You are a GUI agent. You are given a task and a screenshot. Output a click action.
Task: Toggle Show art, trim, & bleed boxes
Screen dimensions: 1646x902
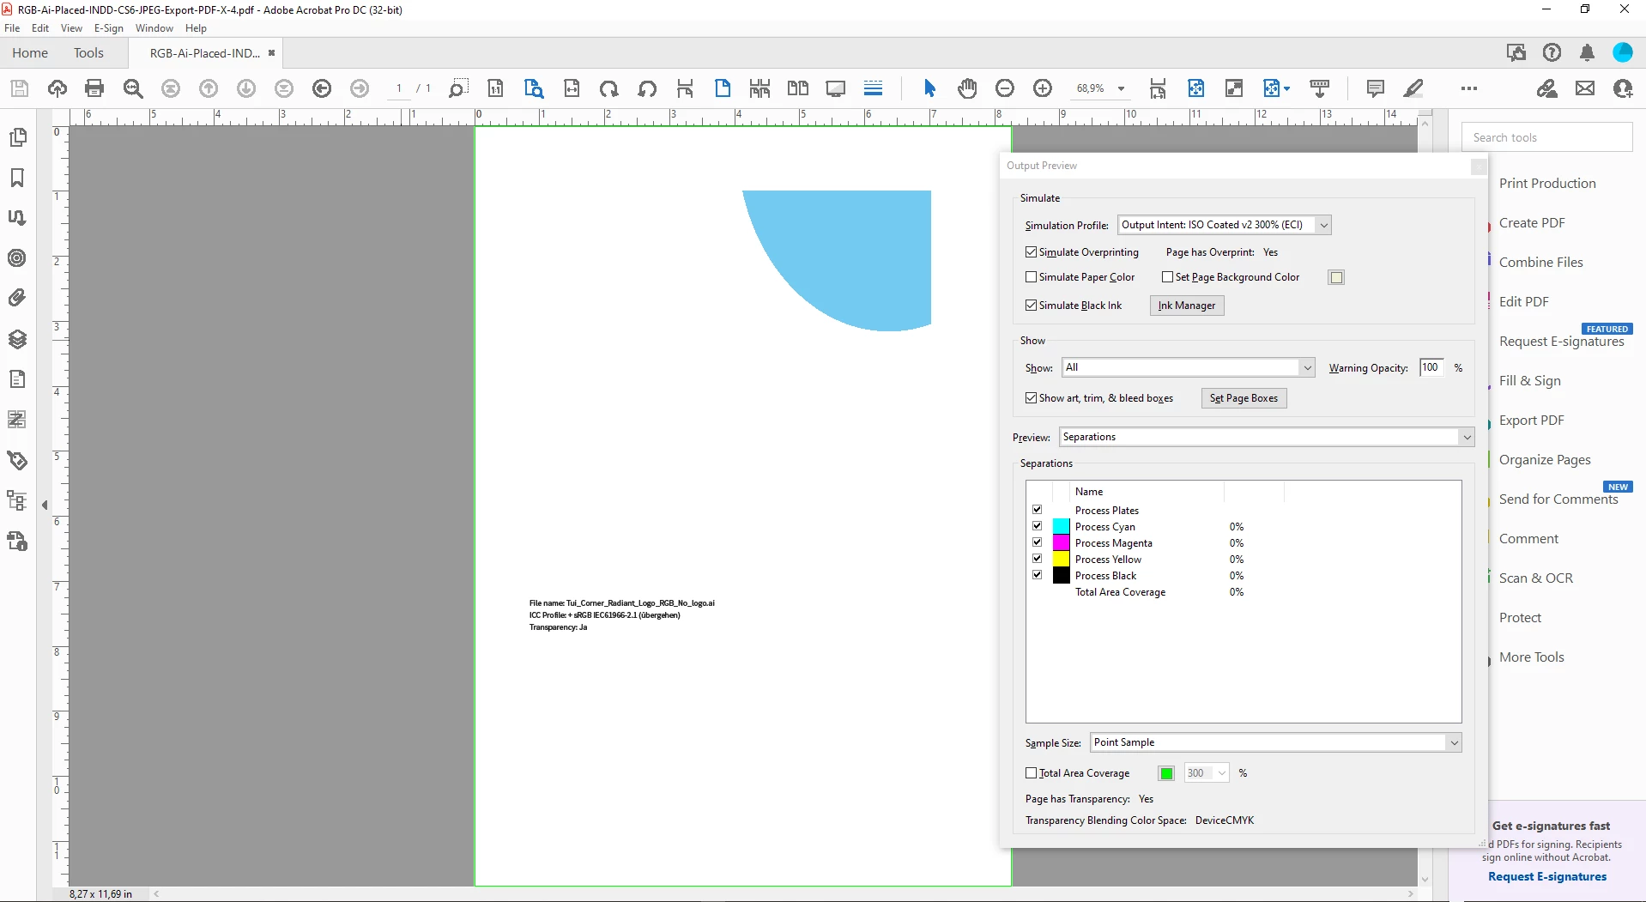(1031, 398)
